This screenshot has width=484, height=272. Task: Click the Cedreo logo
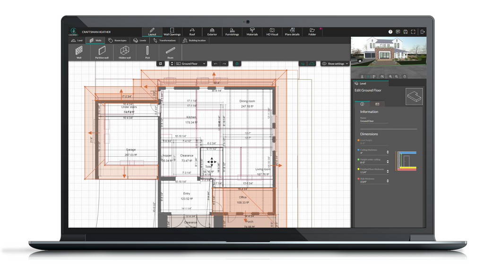pos(73,32)
